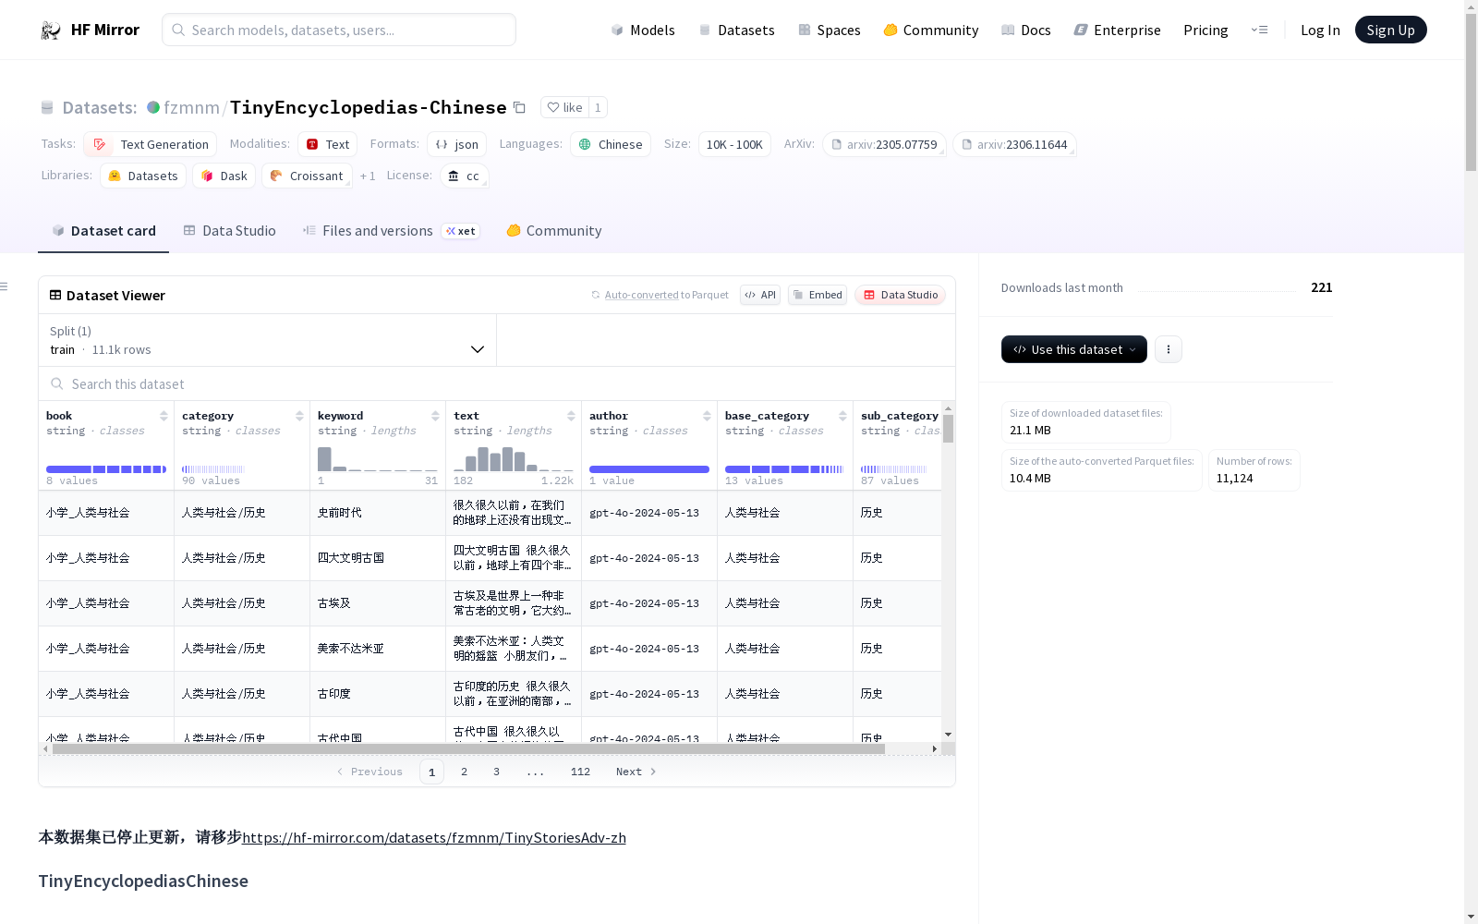Click the viewer horizontal scrollbar
1478x924 pixels.
468,749
